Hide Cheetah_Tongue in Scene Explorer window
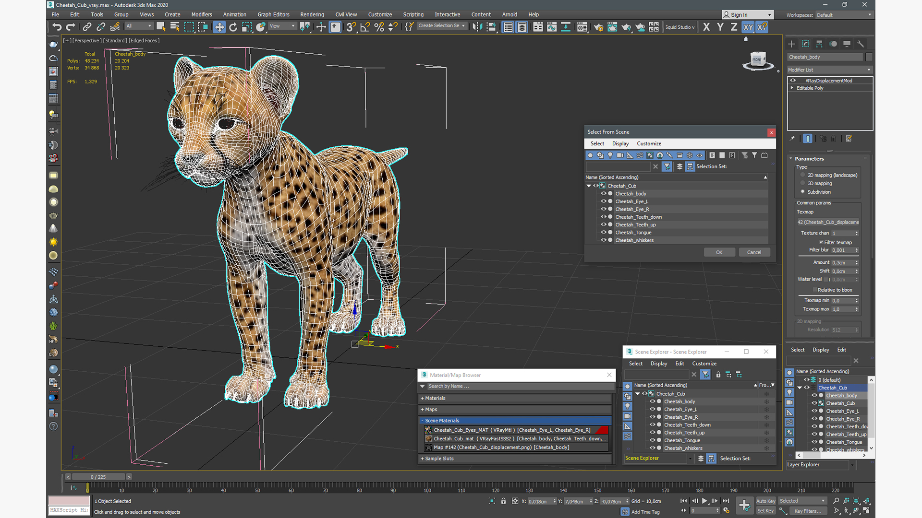This screenshot has width=922, height=518. tap(653, 440)
